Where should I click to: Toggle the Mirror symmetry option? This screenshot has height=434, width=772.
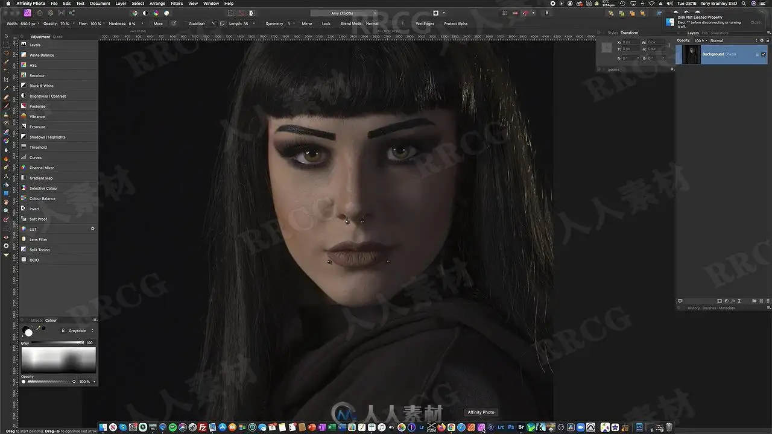click(307, 24)
